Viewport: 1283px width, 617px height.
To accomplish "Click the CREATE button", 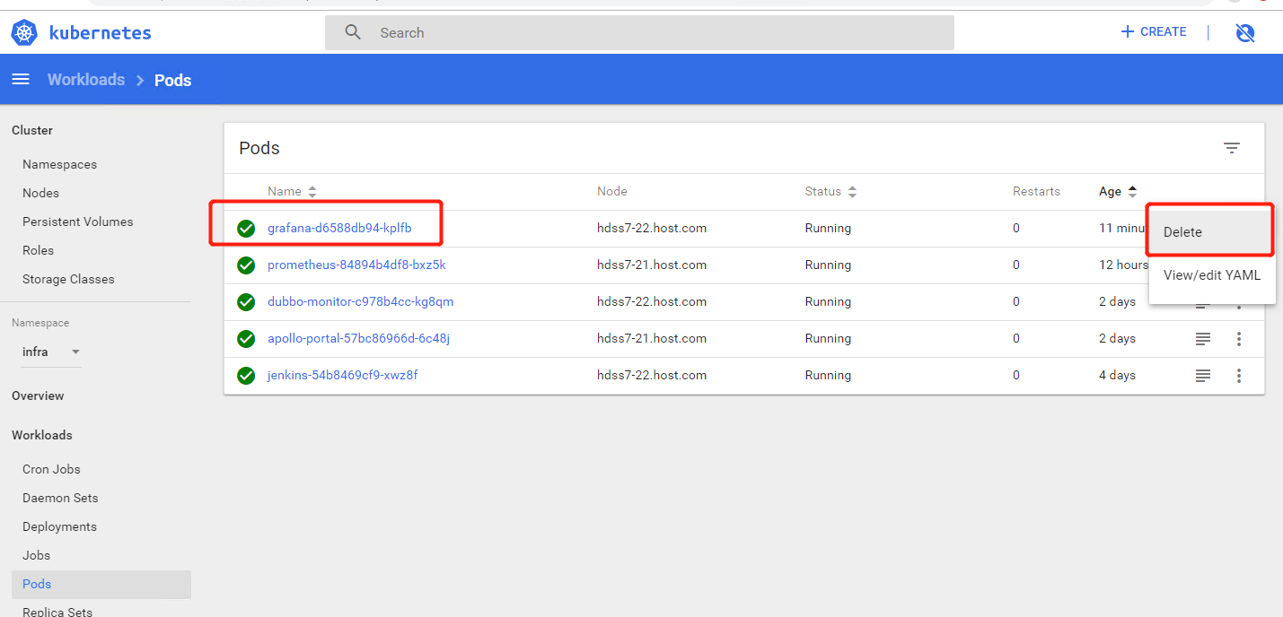I will (x=1154, y=31).
